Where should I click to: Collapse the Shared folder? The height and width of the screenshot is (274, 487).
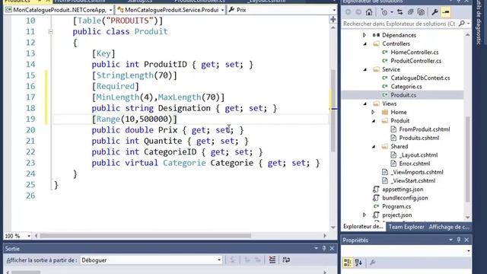coord(374,147)
